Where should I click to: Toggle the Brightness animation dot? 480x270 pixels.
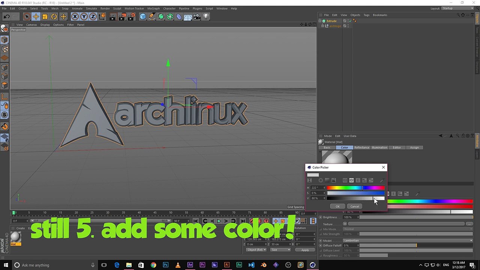[x=321, y=217]
